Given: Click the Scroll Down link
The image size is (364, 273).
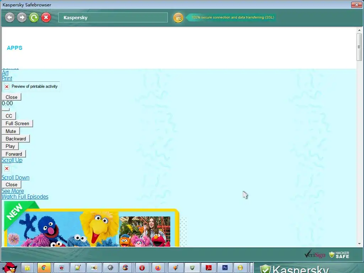Looking at the screenshot, I should pos(16,178).
